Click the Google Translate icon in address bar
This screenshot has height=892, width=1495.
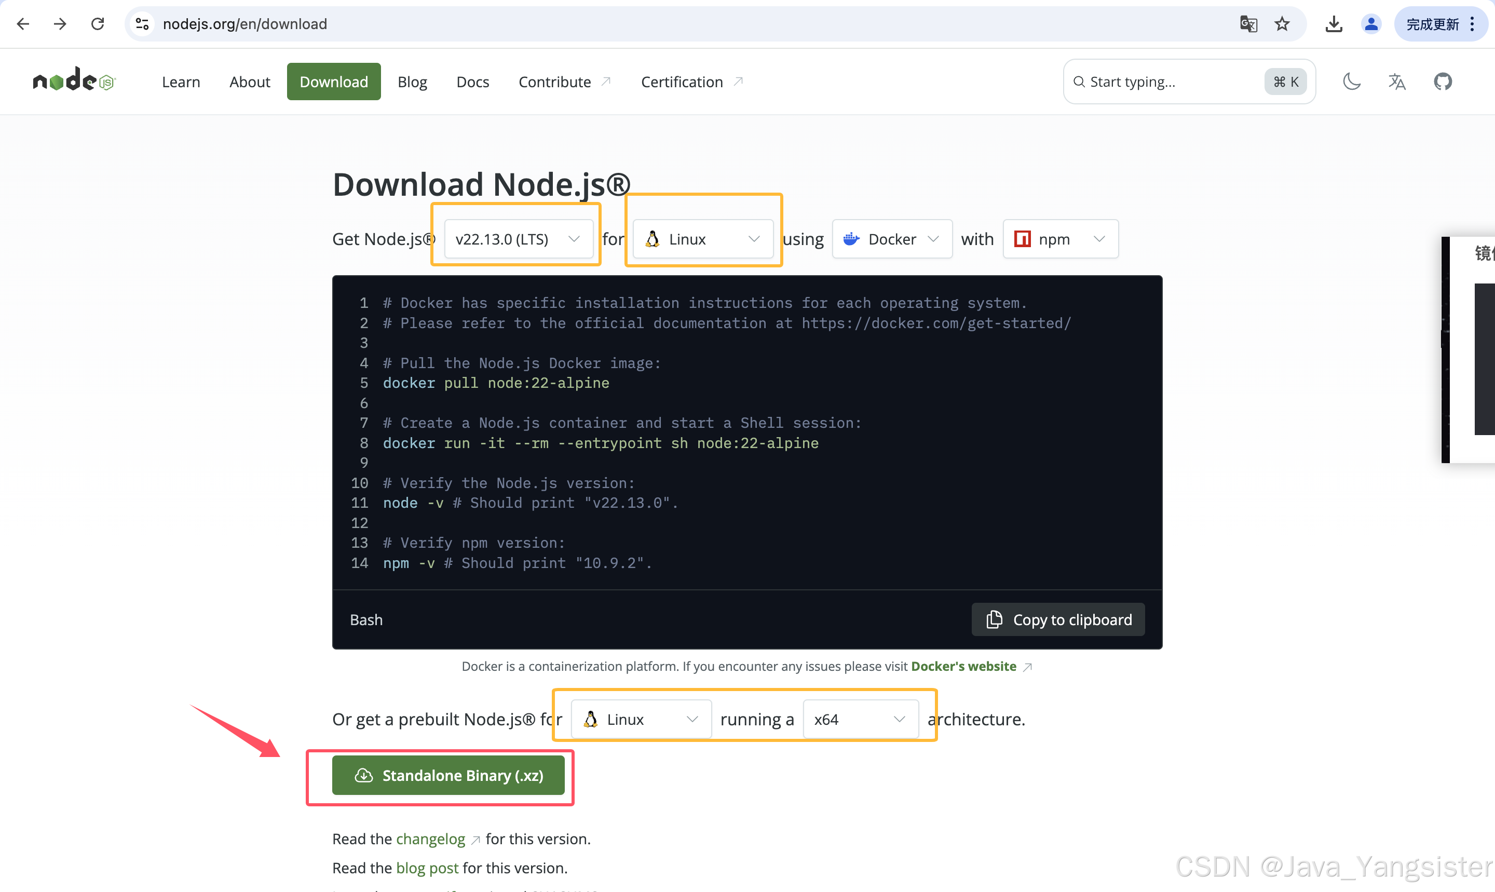pyautogui.click(x=1248, y=24)
